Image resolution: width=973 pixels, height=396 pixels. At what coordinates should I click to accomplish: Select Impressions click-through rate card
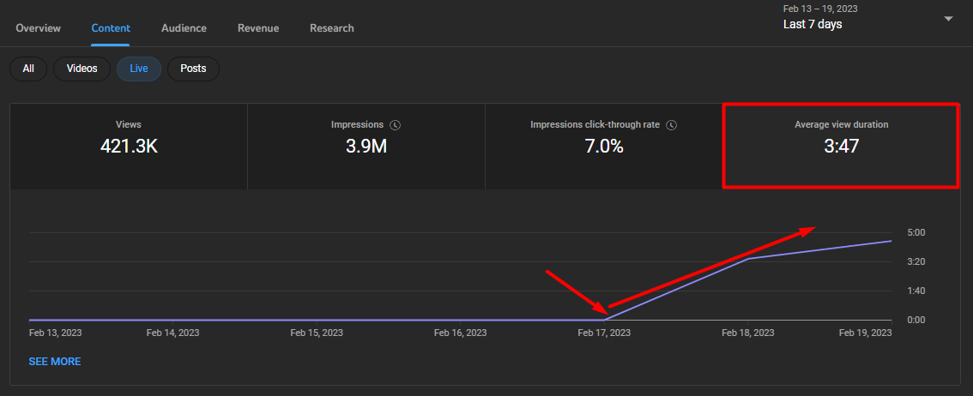pyautogui.click(x=604, y=147)
